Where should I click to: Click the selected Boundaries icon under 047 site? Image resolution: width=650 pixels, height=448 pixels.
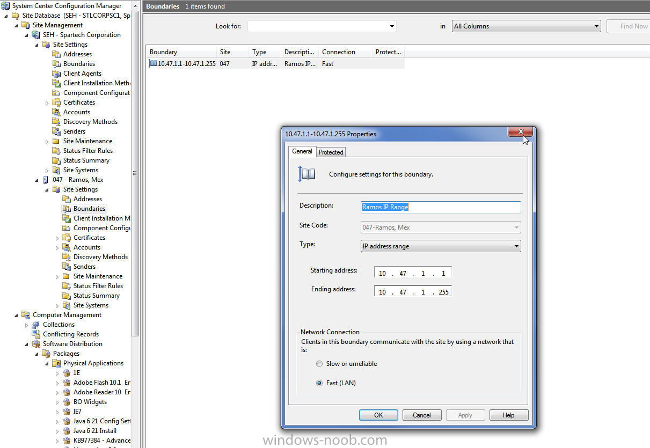(67, 209)
